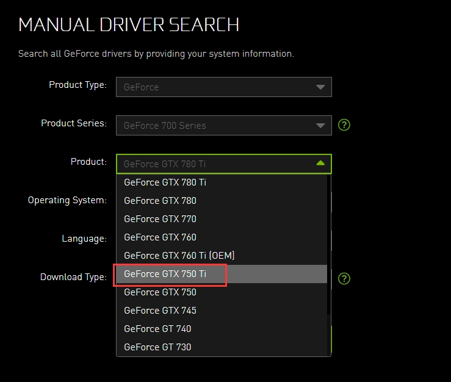
Task: Choose GeForce GT 730 from list
Action: coord(222,347)
